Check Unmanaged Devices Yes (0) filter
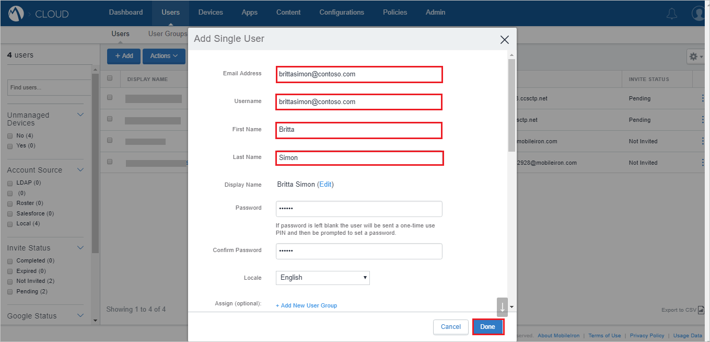Image resolution: width=710 pixels, height=342 pixels. click(x=10, y=146)
